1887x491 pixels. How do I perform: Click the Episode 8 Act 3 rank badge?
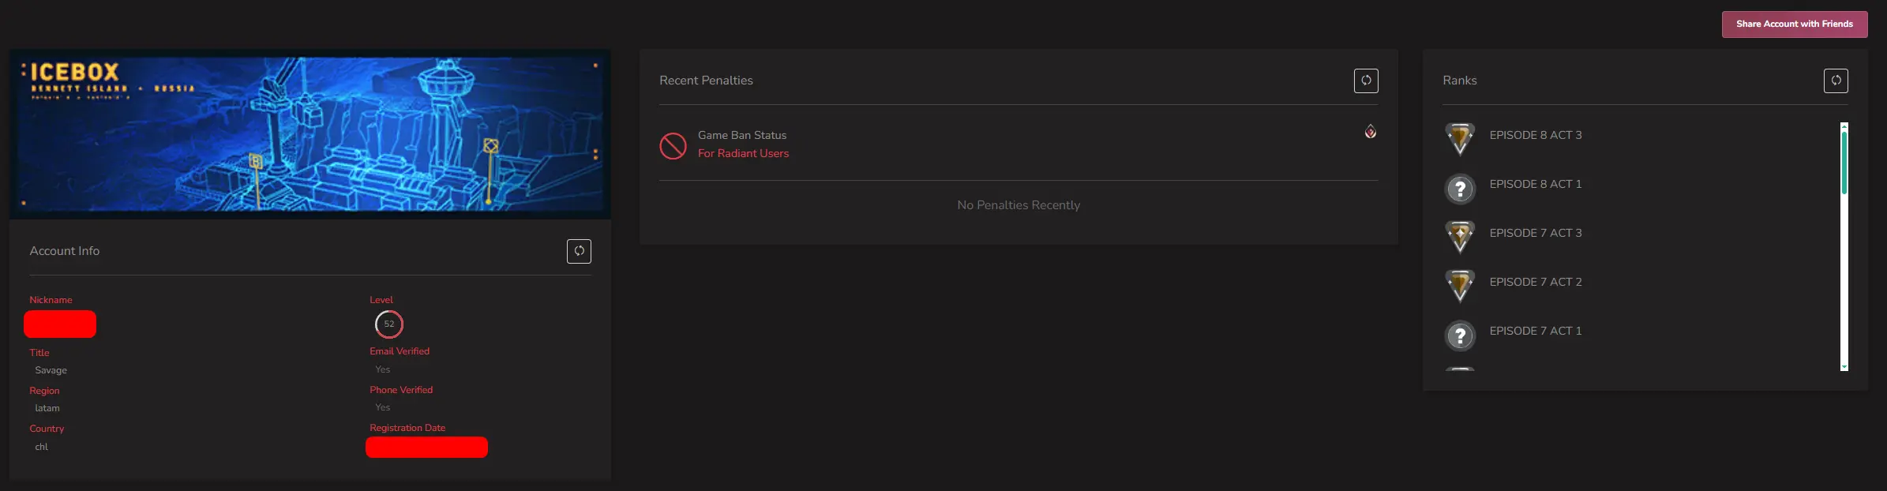pos(1460,138)
